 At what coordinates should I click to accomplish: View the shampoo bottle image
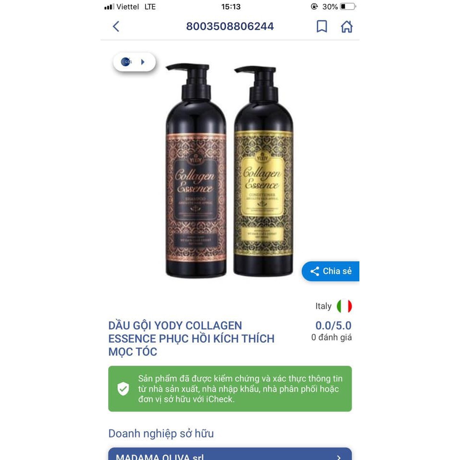tap(196, 171)
